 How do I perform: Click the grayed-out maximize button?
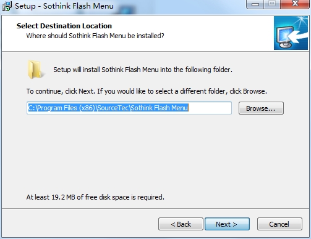(x=272, y=4)
